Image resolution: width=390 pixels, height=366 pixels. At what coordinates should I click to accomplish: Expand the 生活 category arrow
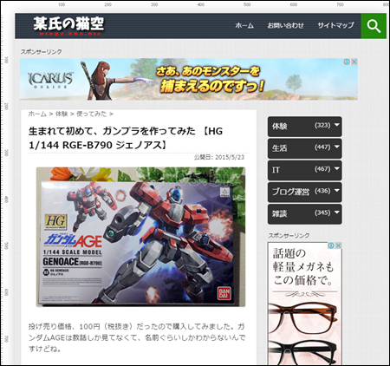[x=336, y=147]
